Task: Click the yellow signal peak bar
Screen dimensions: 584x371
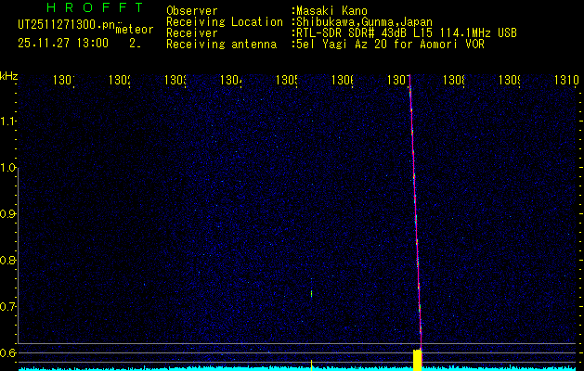Action: pyautogui.click(x=418, y=360)
